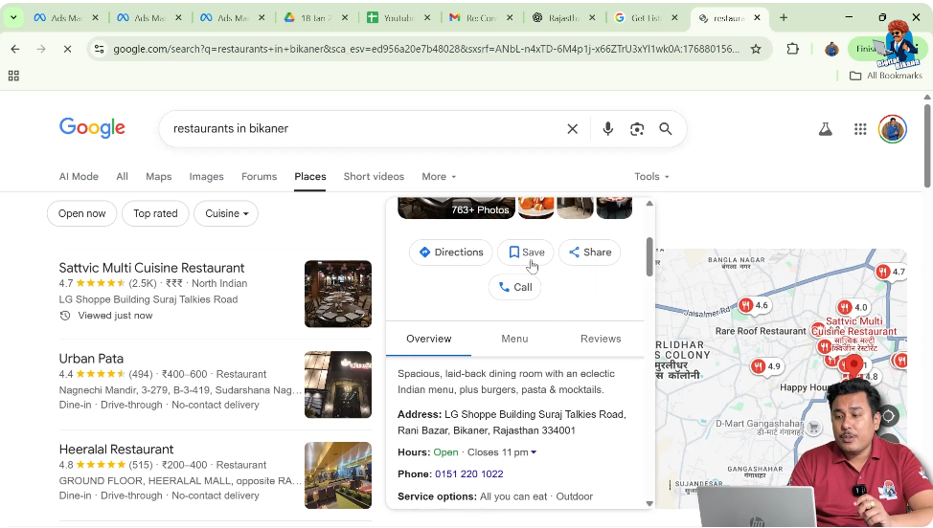
Task: Open Urban Pata listing
Action: [x=91, y=359]
